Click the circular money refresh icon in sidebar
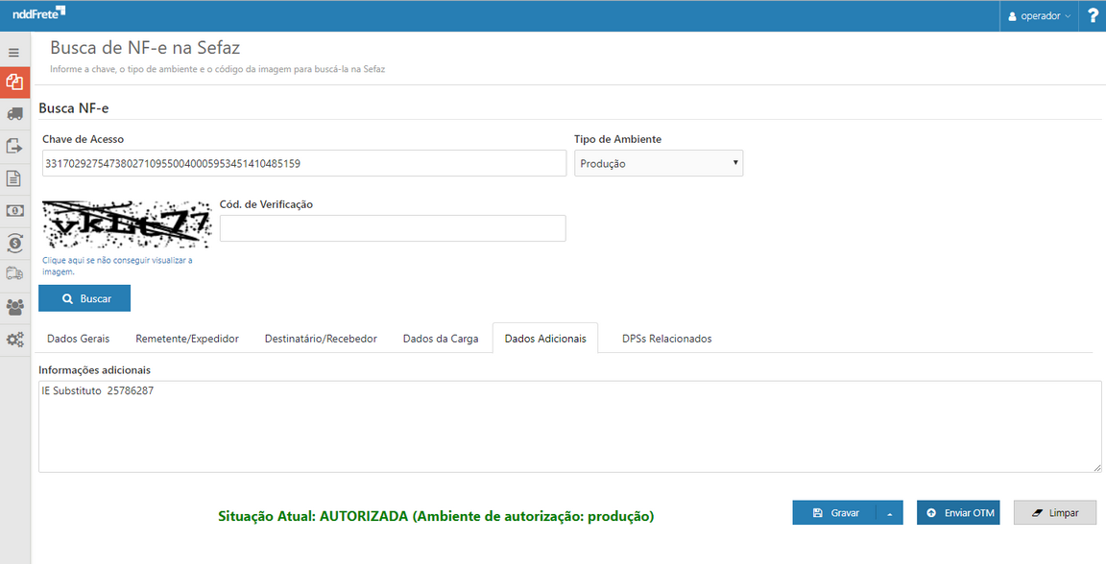The width and height of the screenshot is (1106, 564). pos(13,242)
